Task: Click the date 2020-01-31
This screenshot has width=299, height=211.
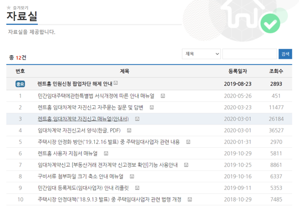Action: [x=237, y=142]
